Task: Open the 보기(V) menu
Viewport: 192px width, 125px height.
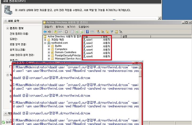Action: [x=71, y=27]
